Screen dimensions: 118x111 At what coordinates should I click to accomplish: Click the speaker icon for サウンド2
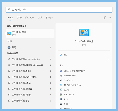coord(61,80)
